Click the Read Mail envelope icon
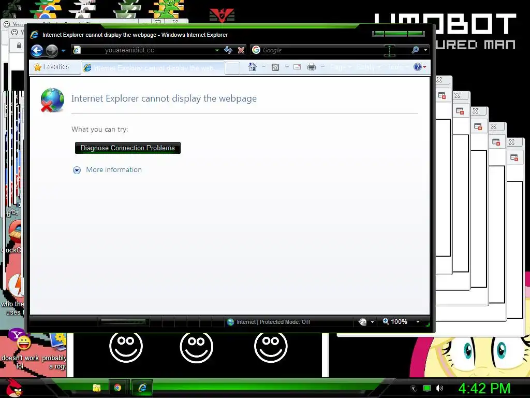The width and height of the screenshot is (530, 398). [x=297, y=67]
